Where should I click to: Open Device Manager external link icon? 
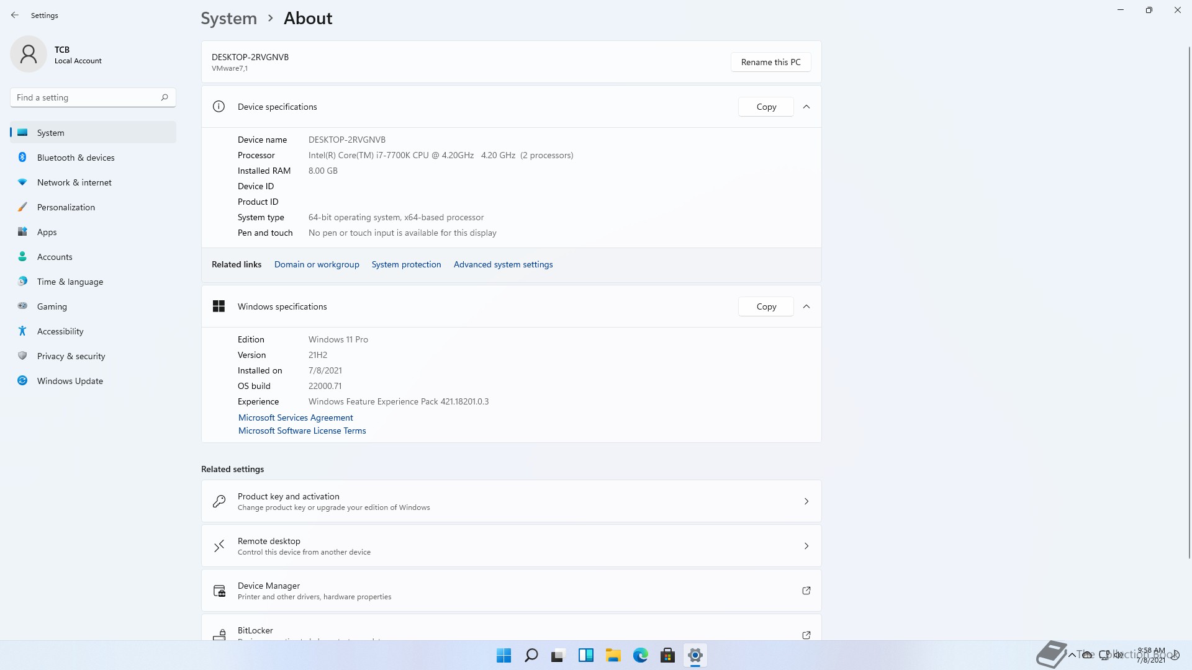[x=806, y=591]
